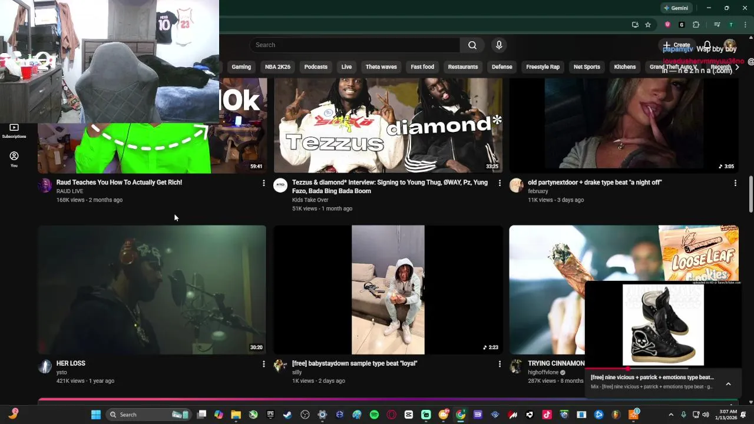Click the Kids Take Over channel avatar
Screen dimensions: 754x424
[280, 185]
